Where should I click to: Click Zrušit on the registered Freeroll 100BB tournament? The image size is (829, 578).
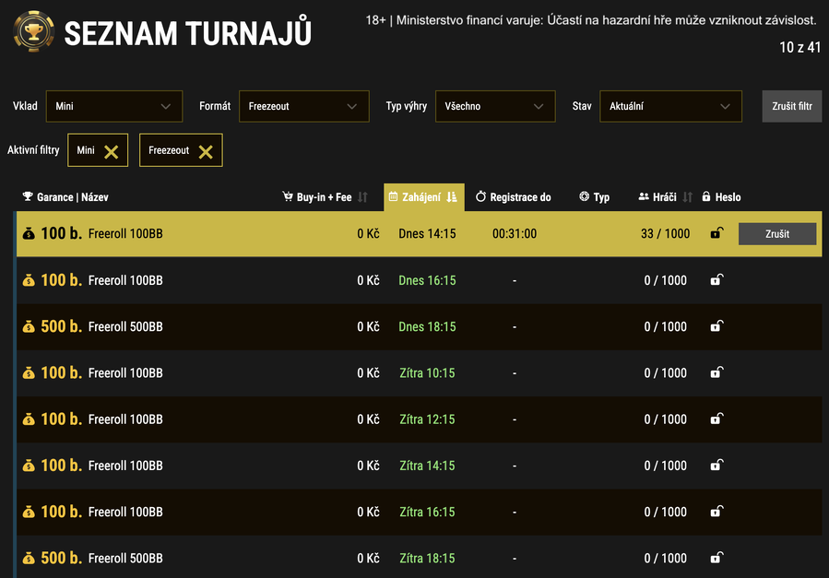point(777,233)
